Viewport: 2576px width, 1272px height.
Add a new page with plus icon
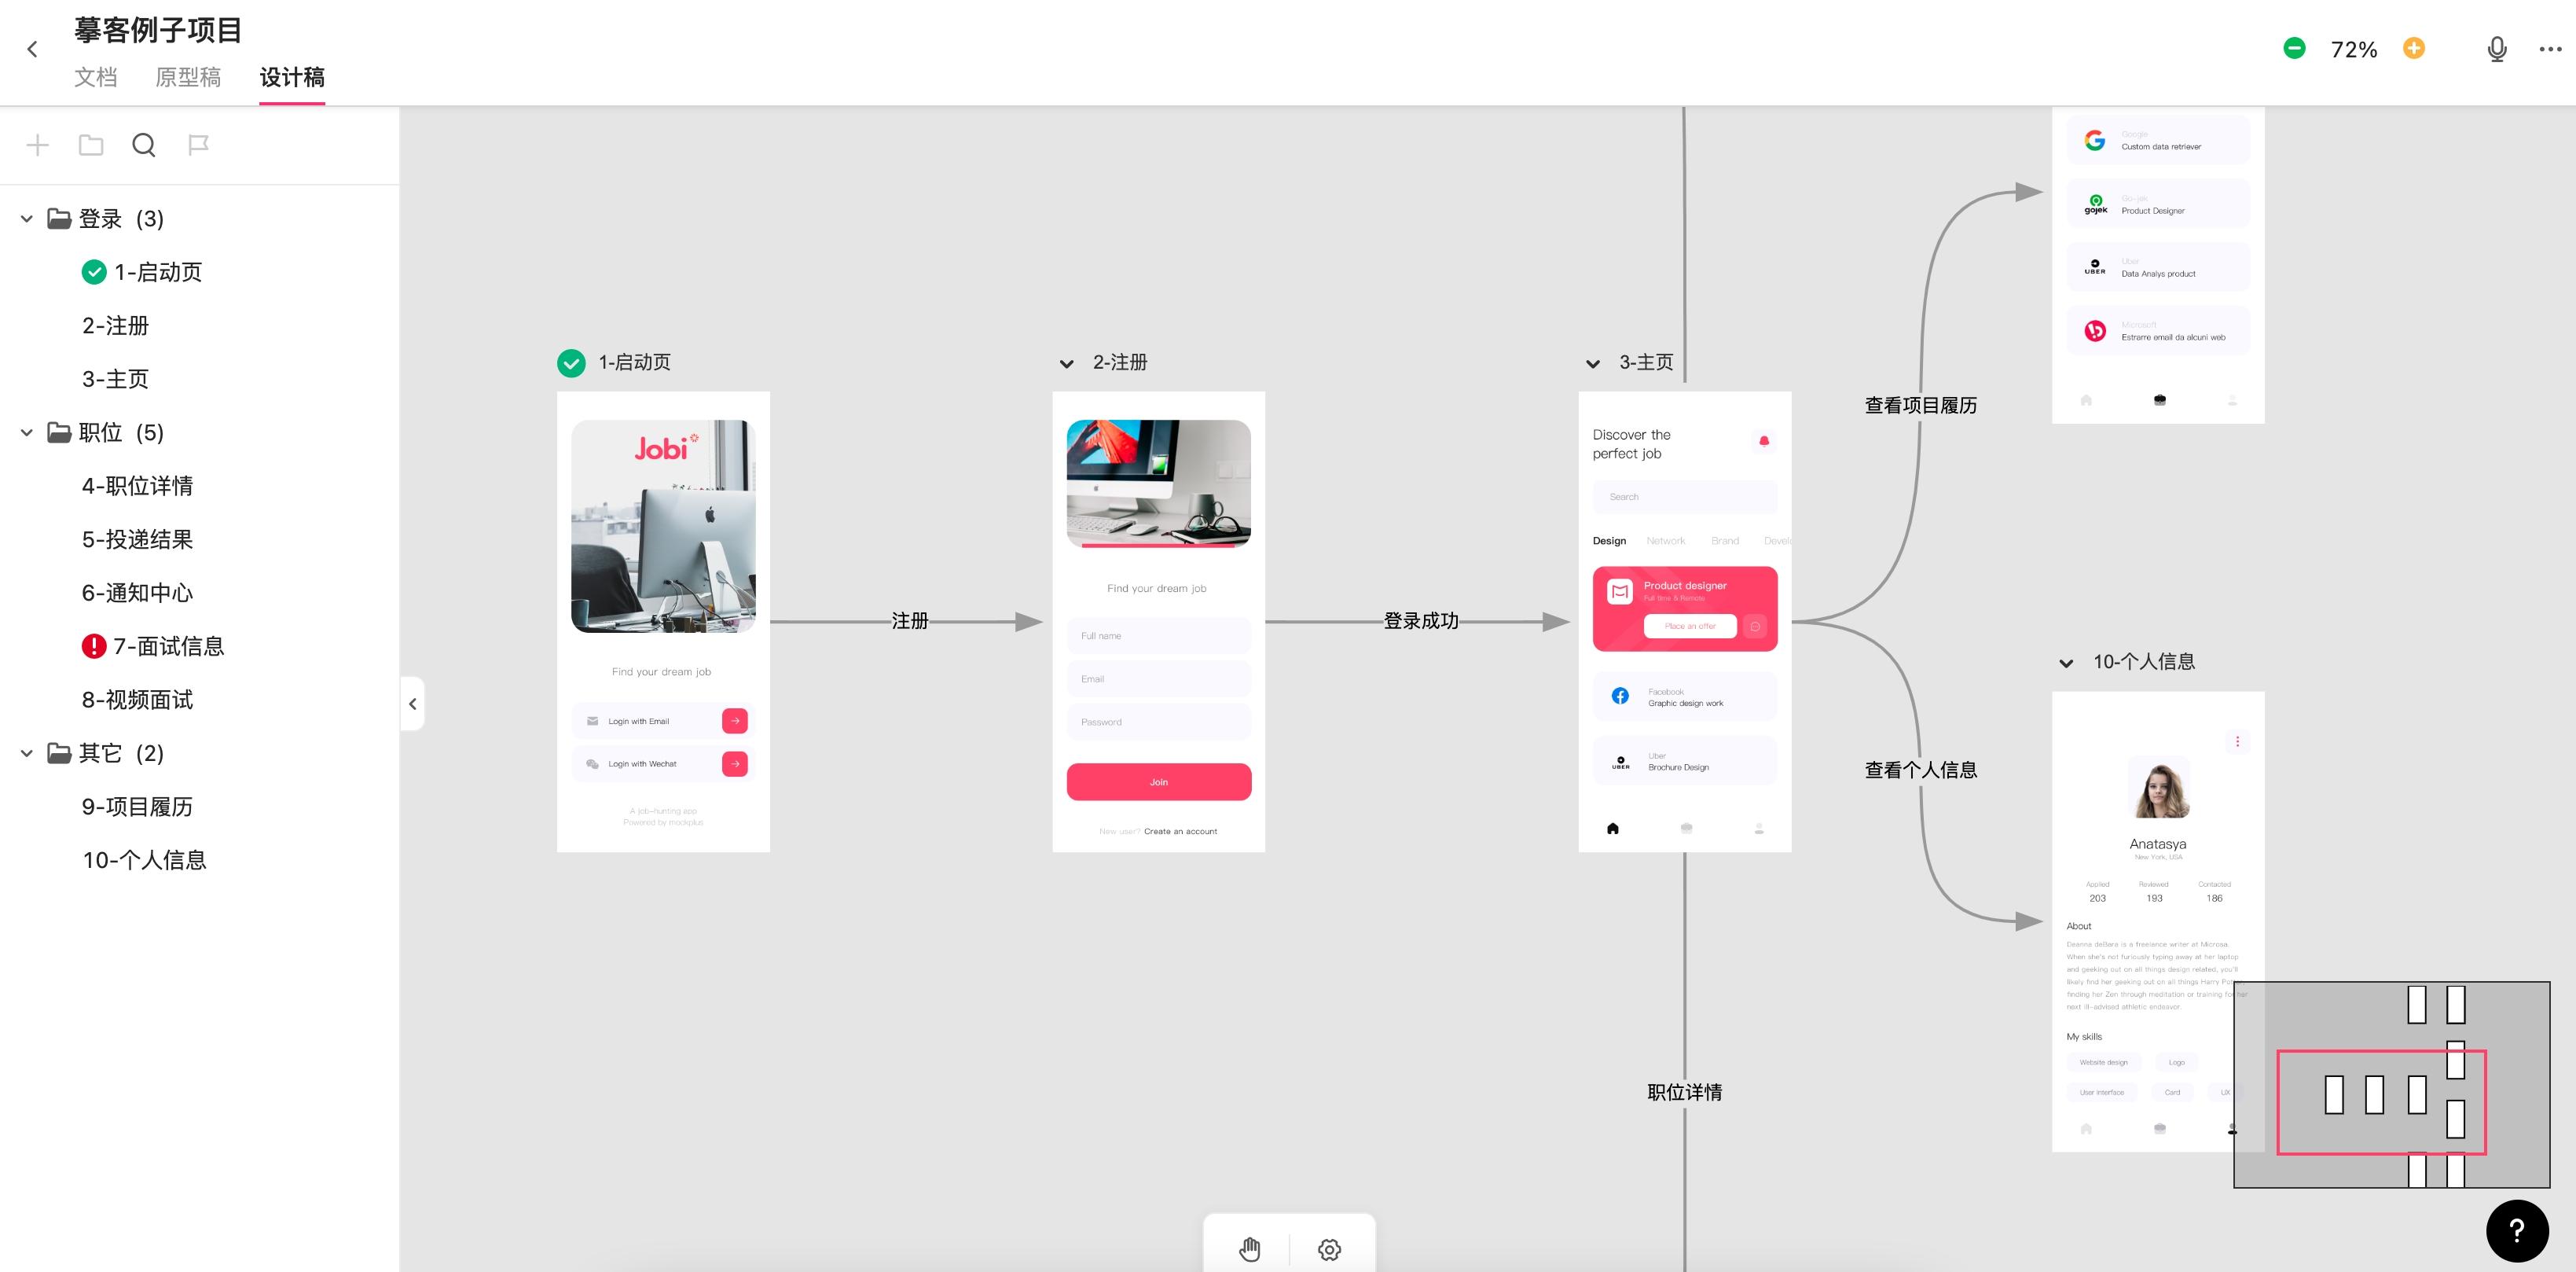pyautogui.click(x=37, y=145)
